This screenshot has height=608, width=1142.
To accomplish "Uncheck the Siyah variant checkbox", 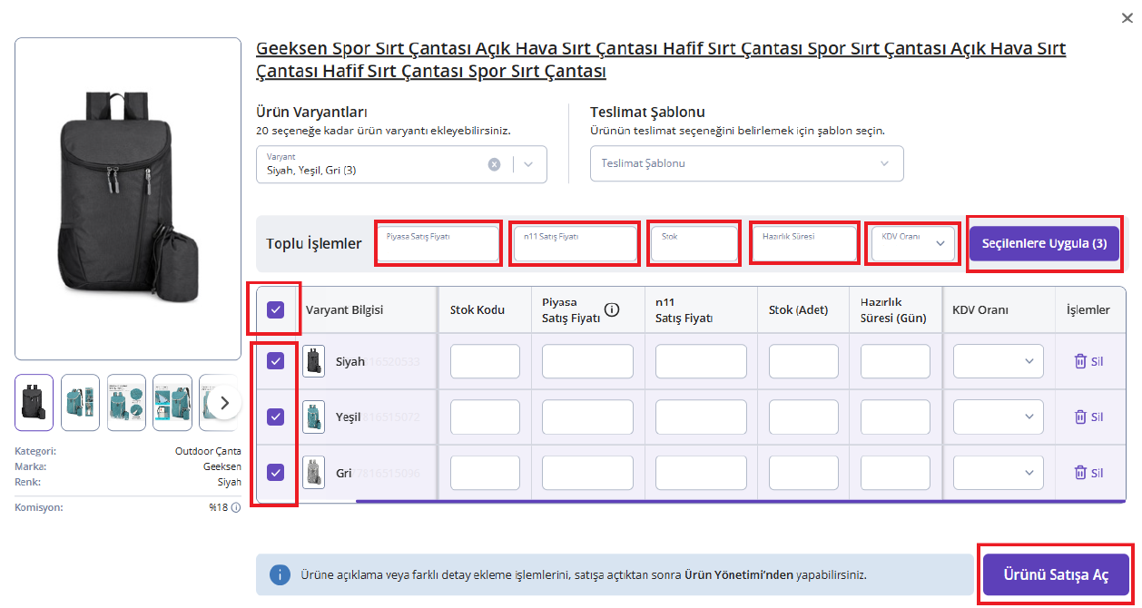I will (276, 361).
